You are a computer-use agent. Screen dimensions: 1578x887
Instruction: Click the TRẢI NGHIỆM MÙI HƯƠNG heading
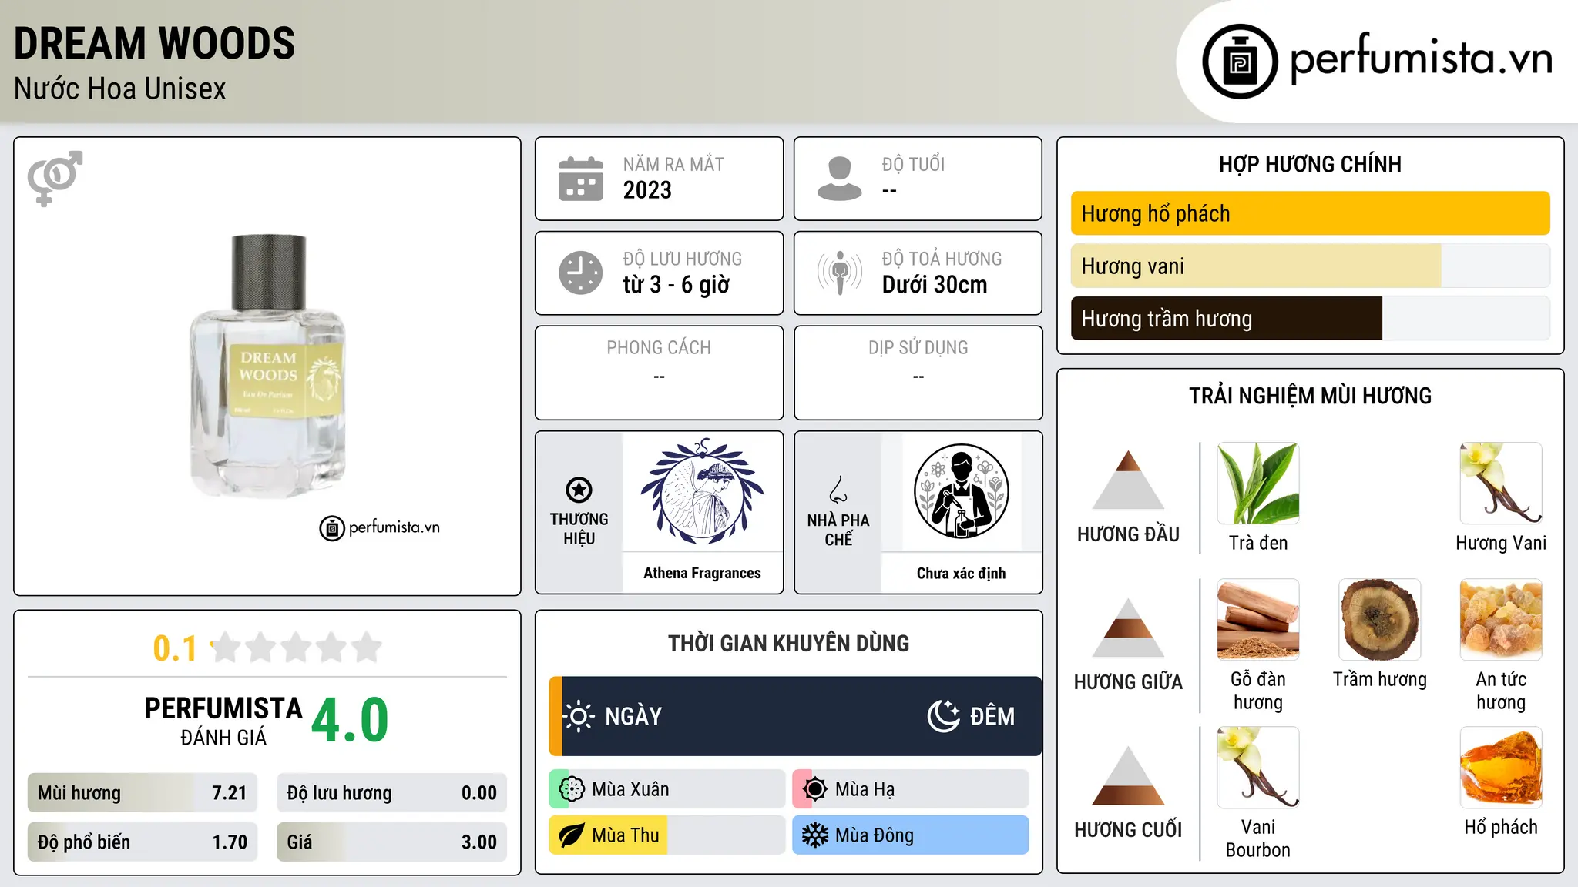click(x=1310, y=396)
